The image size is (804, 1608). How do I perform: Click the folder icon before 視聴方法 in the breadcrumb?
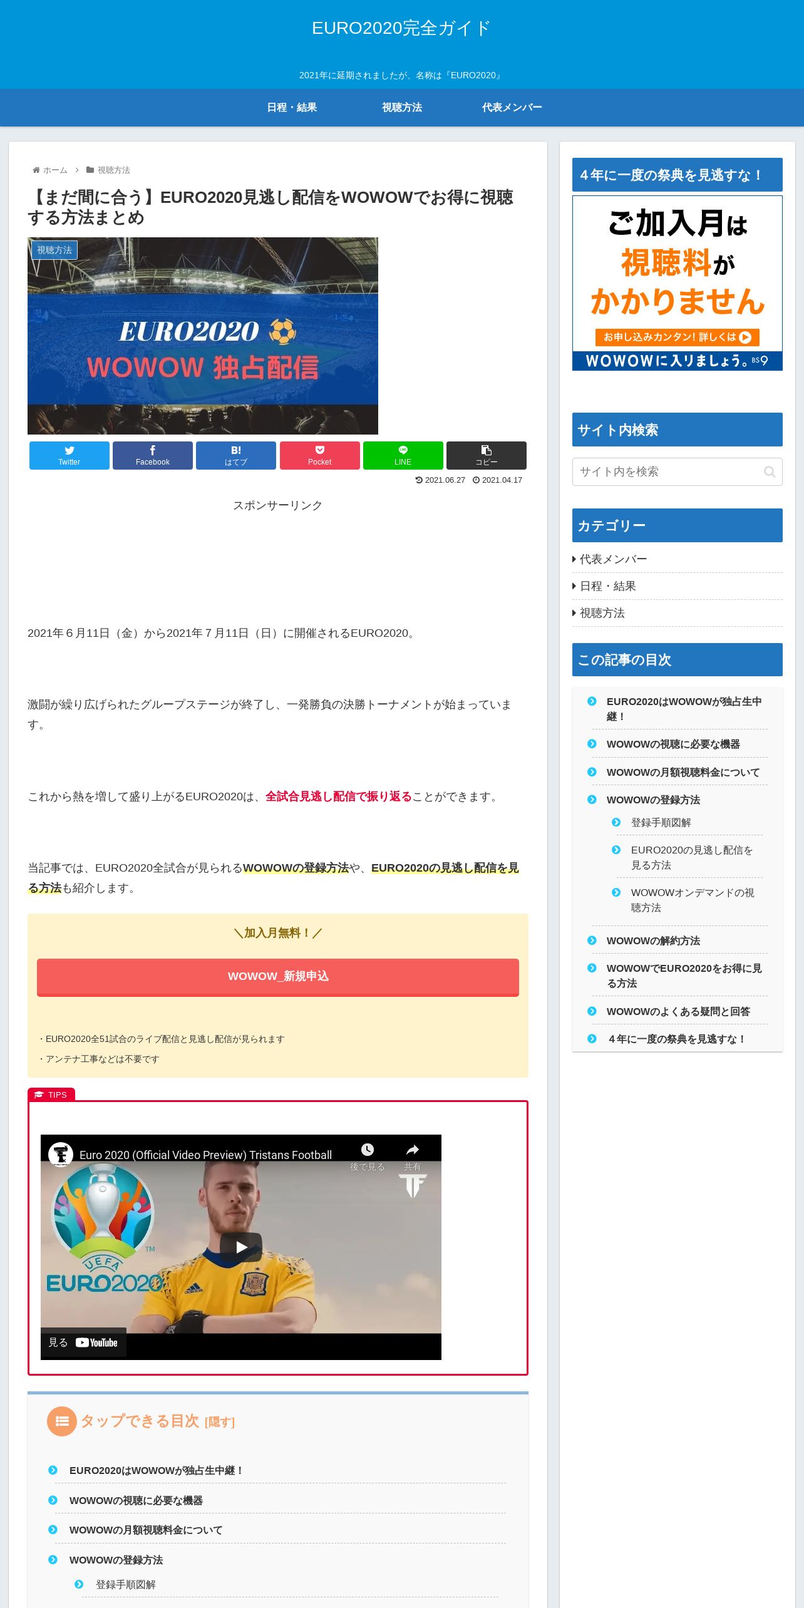point(90,170)
